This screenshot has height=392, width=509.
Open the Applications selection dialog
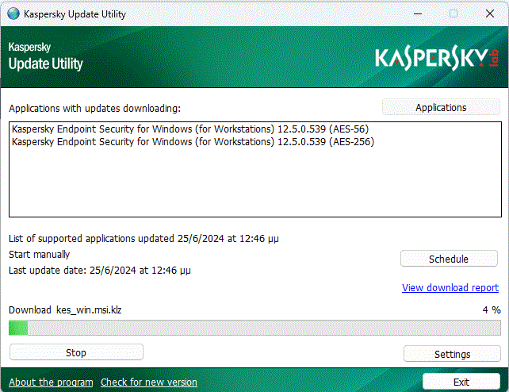[441, 107]
